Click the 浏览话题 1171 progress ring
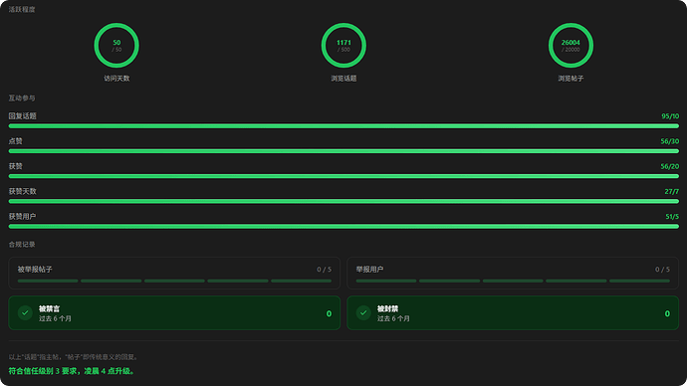 point(343,46)
